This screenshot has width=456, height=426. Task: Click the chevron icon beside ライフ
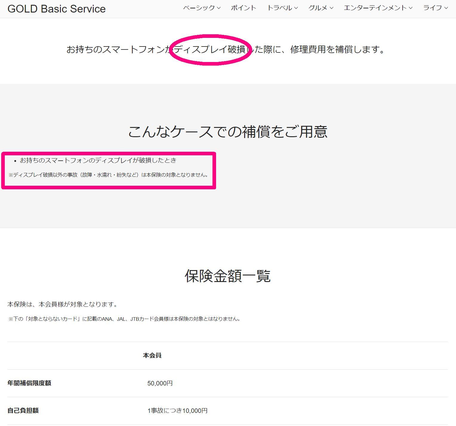click(x=446, y=8)
